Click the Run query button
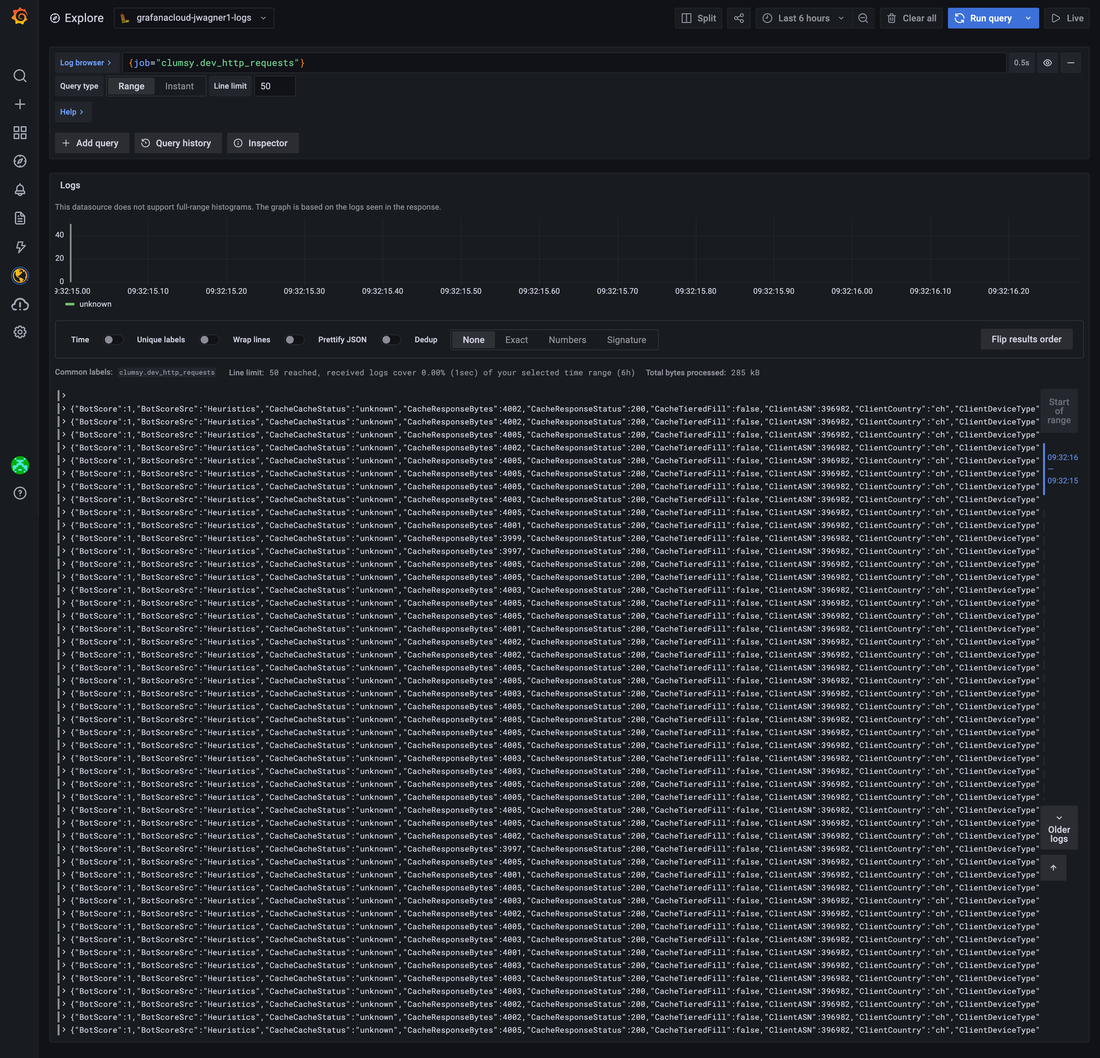 point(986,18)
